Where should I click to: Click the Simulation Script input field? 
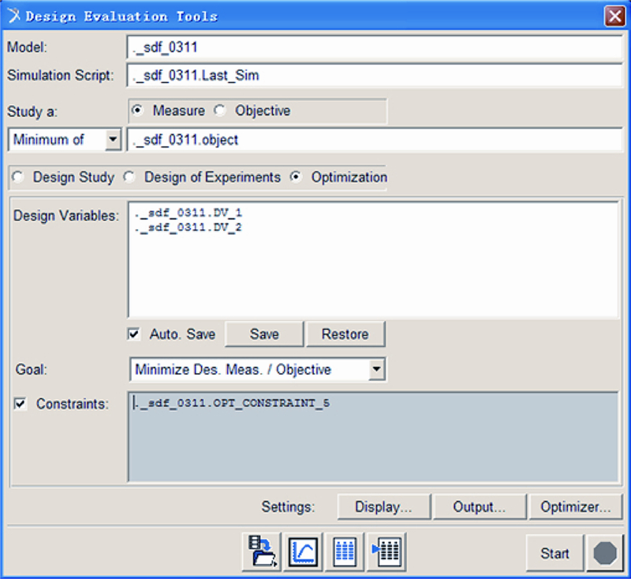pyautogui.click(x=374, y=77)
